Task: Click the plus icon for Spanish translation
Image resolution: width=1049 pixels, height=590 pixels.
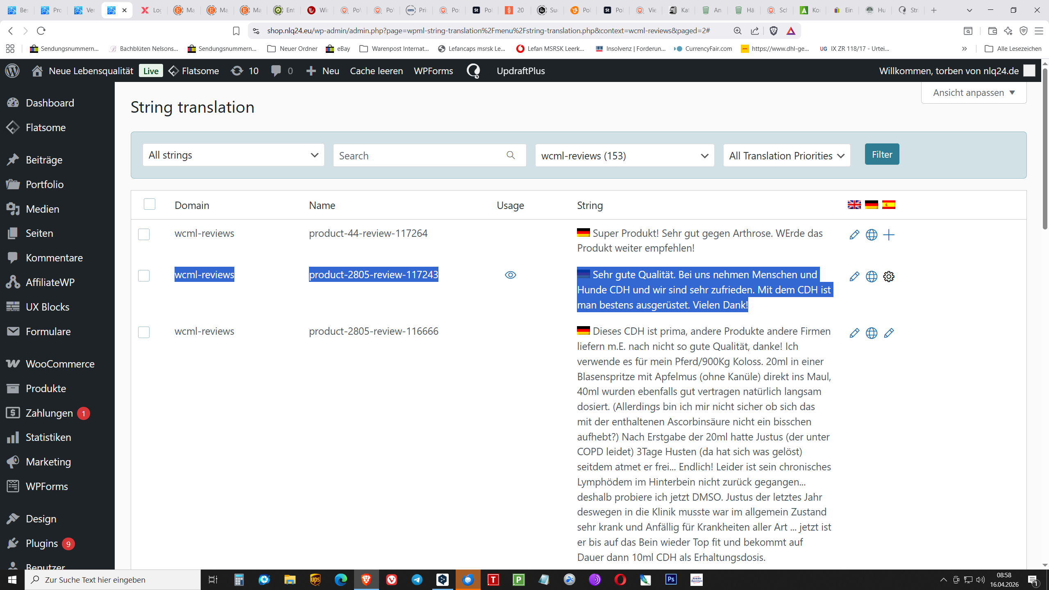Action: click(x=888, y=235)
